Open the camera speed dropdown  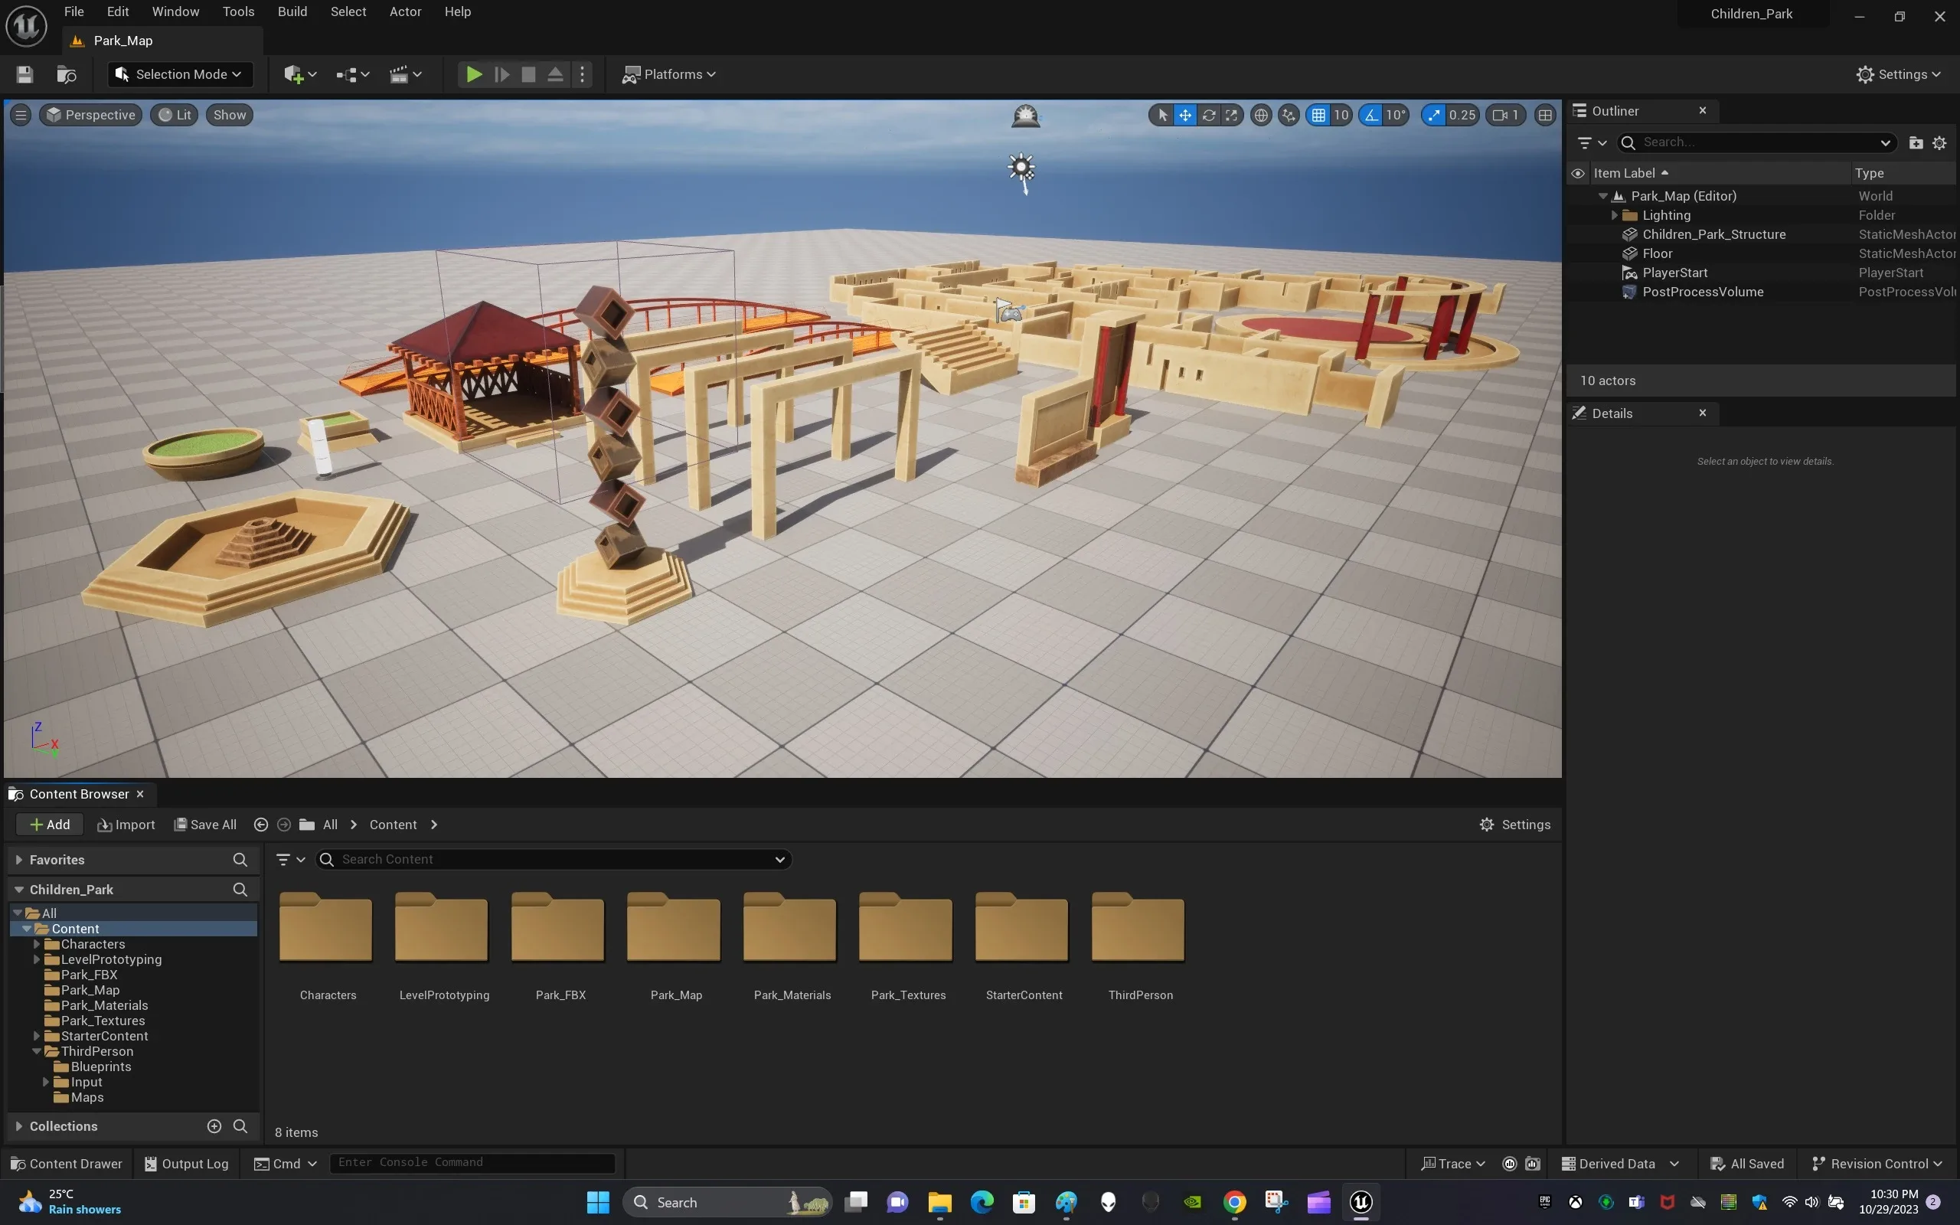click(1506, 115)
